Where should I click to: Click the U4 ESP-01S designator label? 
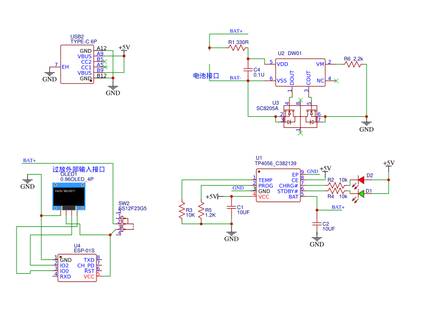click(x=84, y=248)
